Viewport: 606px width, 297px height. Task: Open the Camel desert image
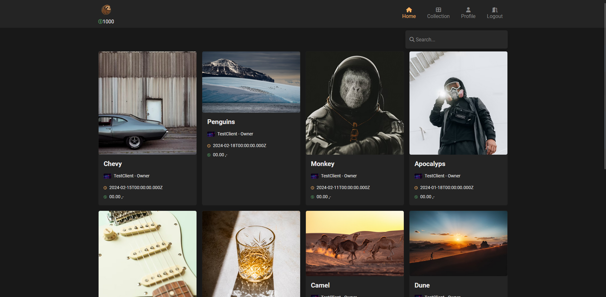click(355, 243)
